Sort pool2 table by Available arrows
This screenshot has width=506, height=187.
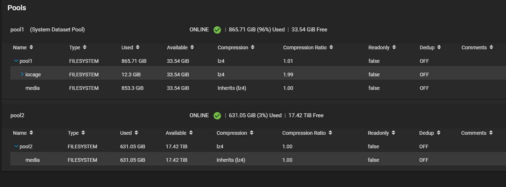(191, 133)
